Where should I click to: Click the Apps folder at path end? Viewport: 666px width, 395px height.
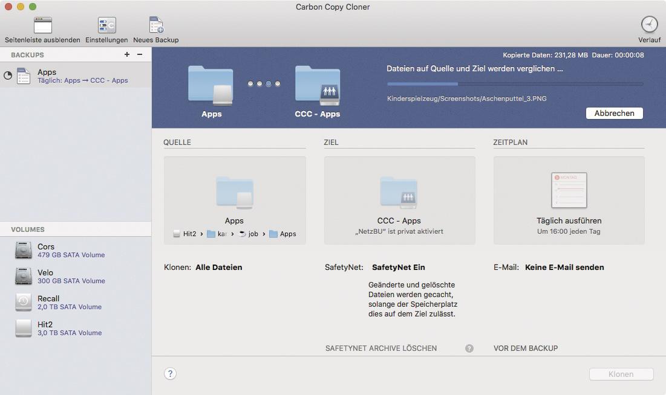[x=283, y=234]
